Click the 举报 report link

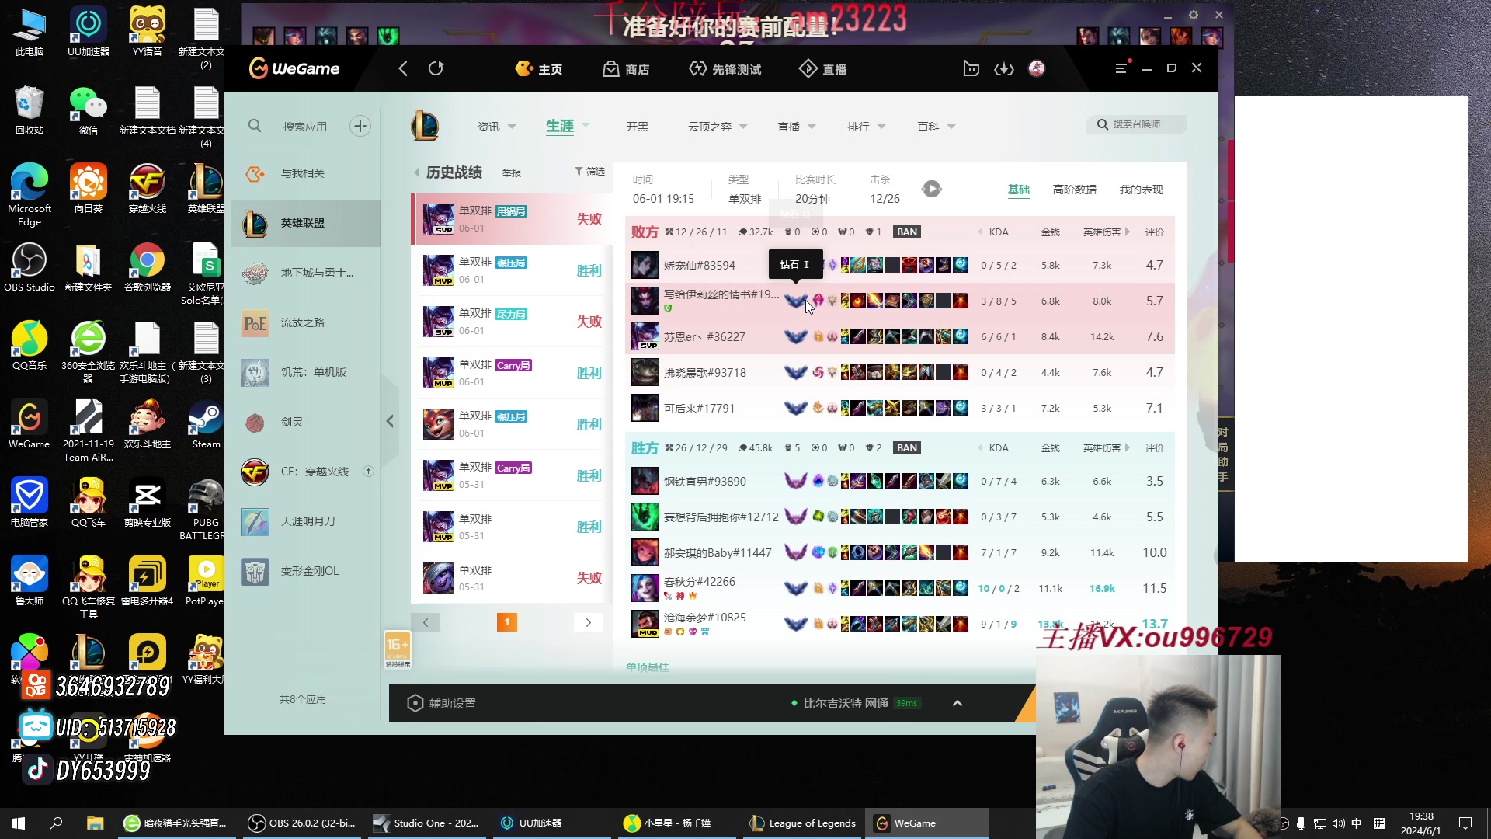point(511,172)
